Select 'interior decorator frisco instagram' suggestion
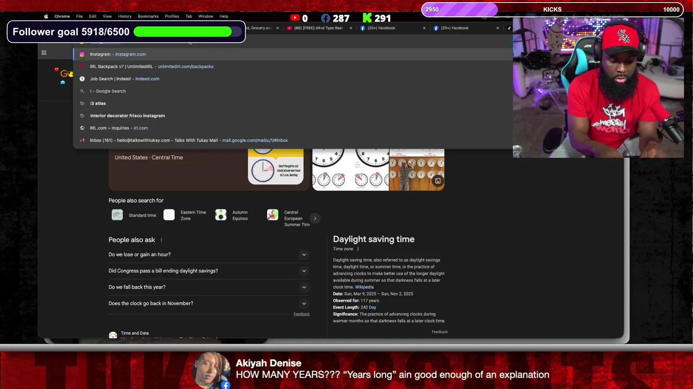 pyautogui.click(x=292, y=116)
